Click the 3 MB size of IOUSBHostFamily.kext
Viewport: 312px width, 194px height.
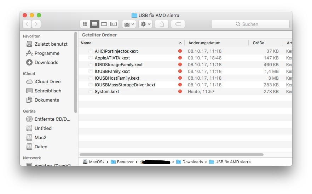coord(273,78)
